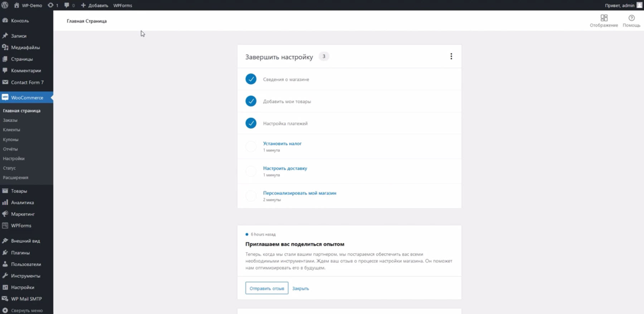Viewport: 644px width, 314px height.
Task: Collapse menu via Свернуть меню arrow icon
Action: click(5, 310)
